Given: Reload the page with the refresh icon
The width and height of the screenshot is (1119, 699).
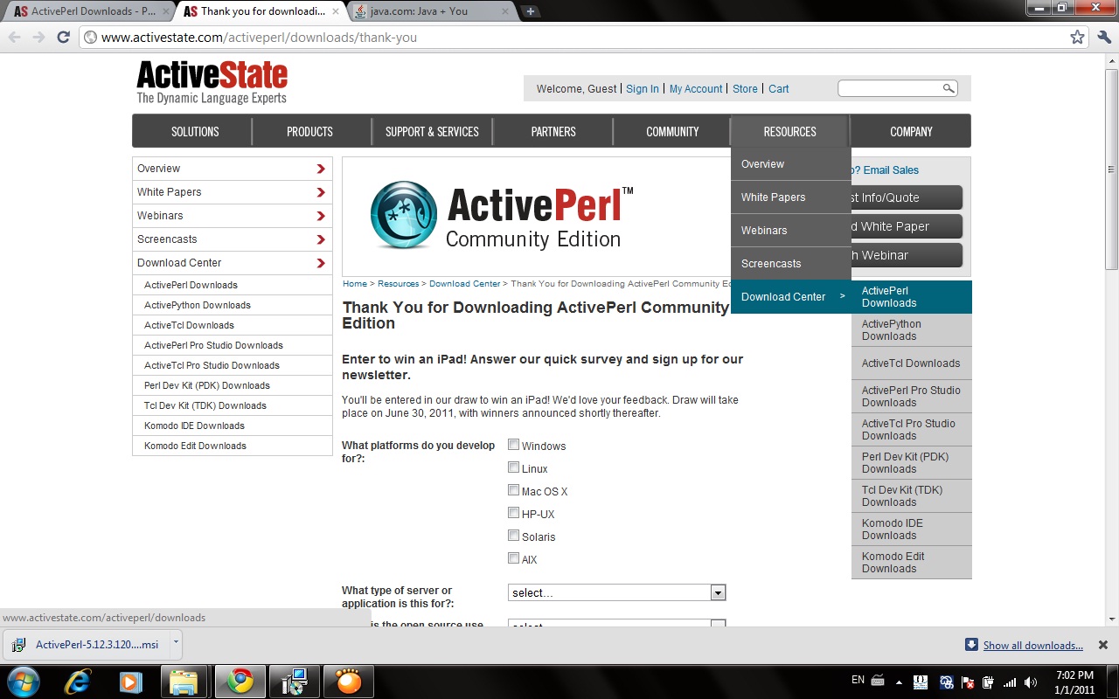Looking at the screenshot, I should coord(63,37).
